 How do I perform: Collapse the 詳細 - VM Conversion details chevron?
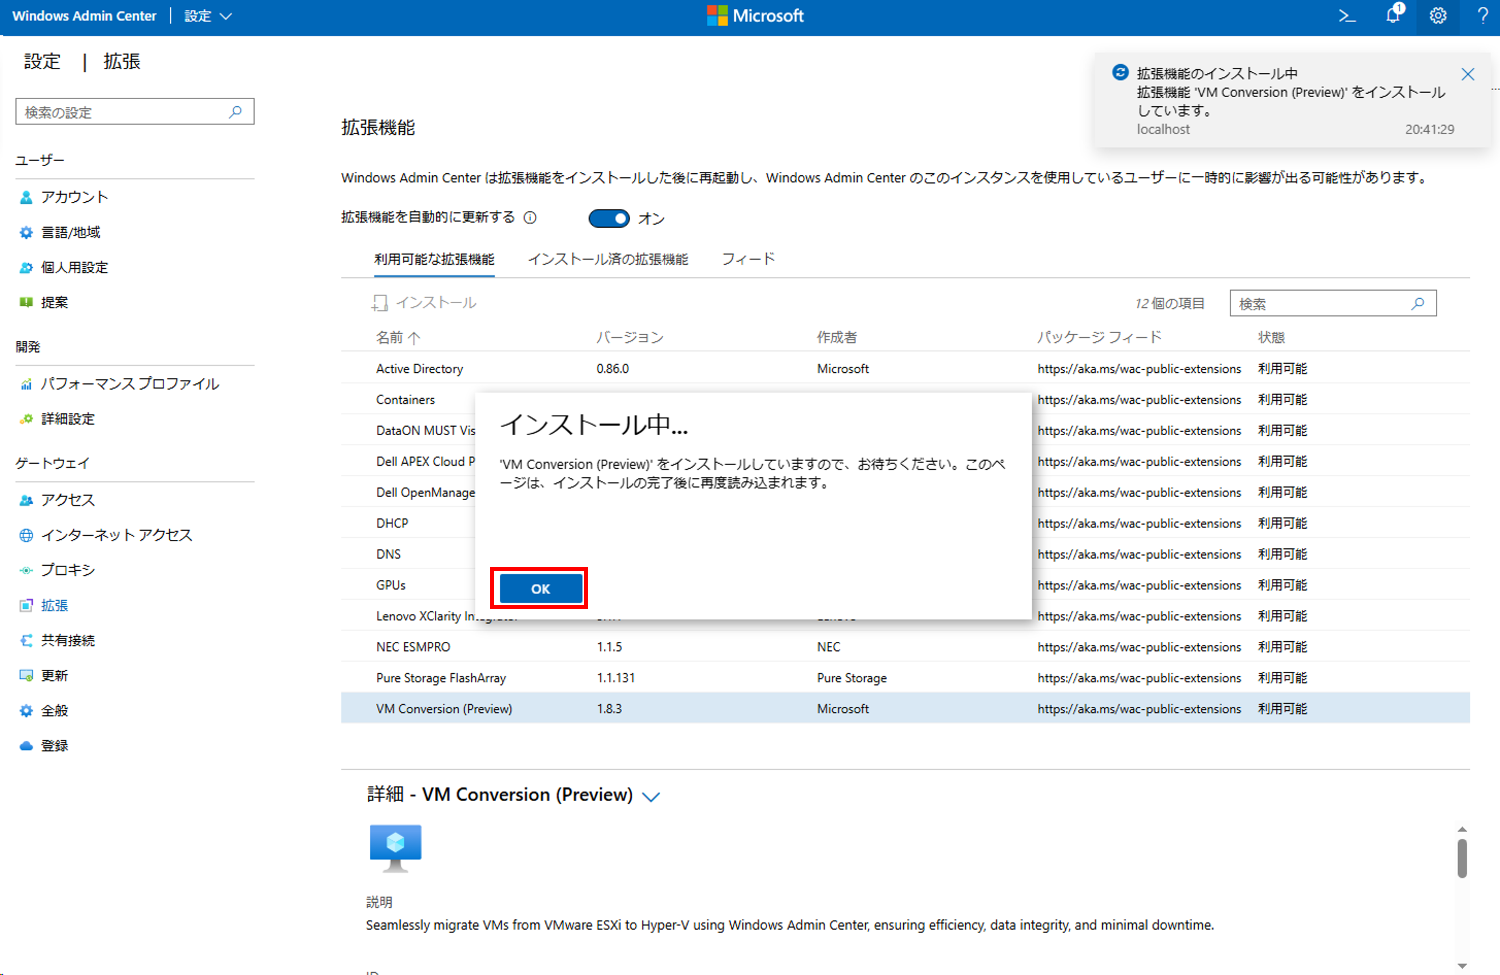pyautogui.click(x=650, y=796)
